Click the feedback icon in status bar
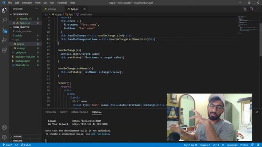This screenshot has width=262, height=147. point(252,145)
